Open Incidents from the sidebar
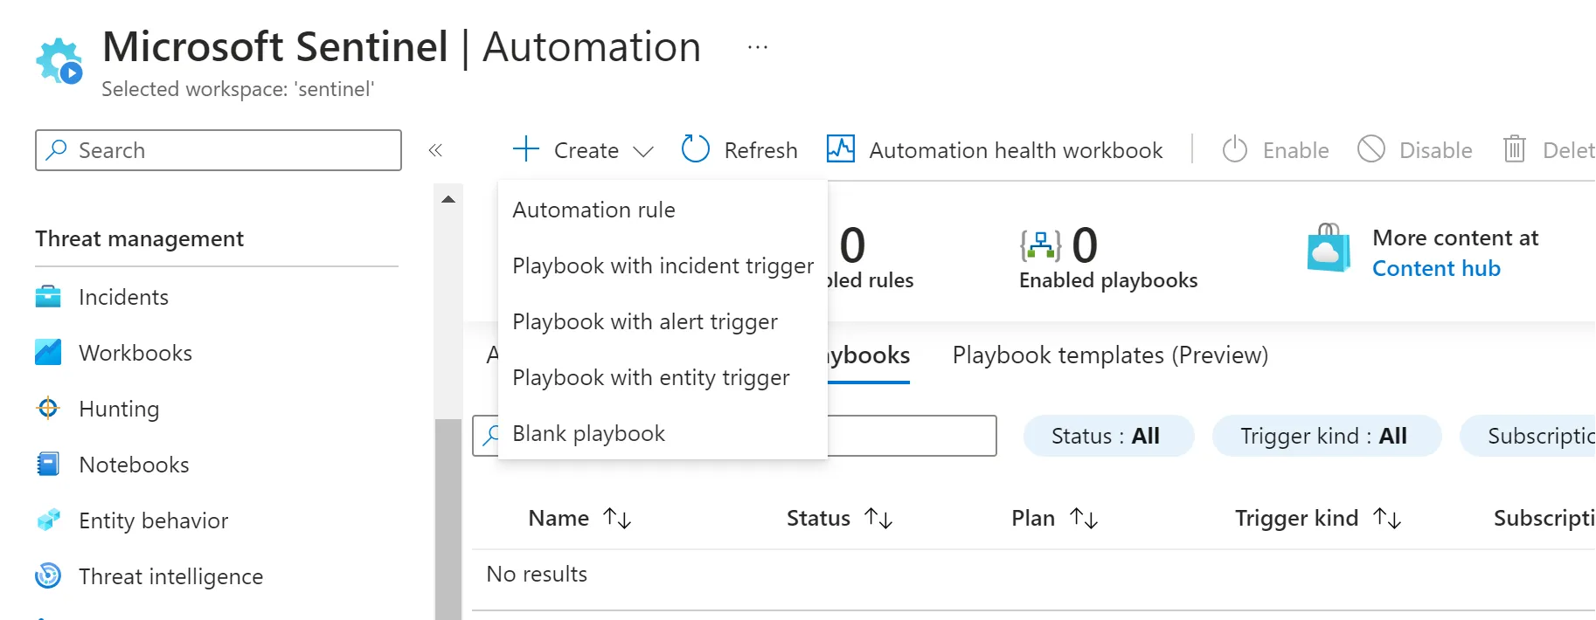Screen dimensions: 1596x620 (122, 297)
